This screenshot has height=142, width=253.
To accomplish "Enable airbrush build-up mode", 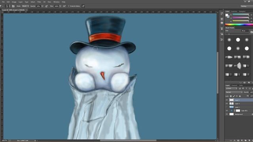I will (64, 6).
